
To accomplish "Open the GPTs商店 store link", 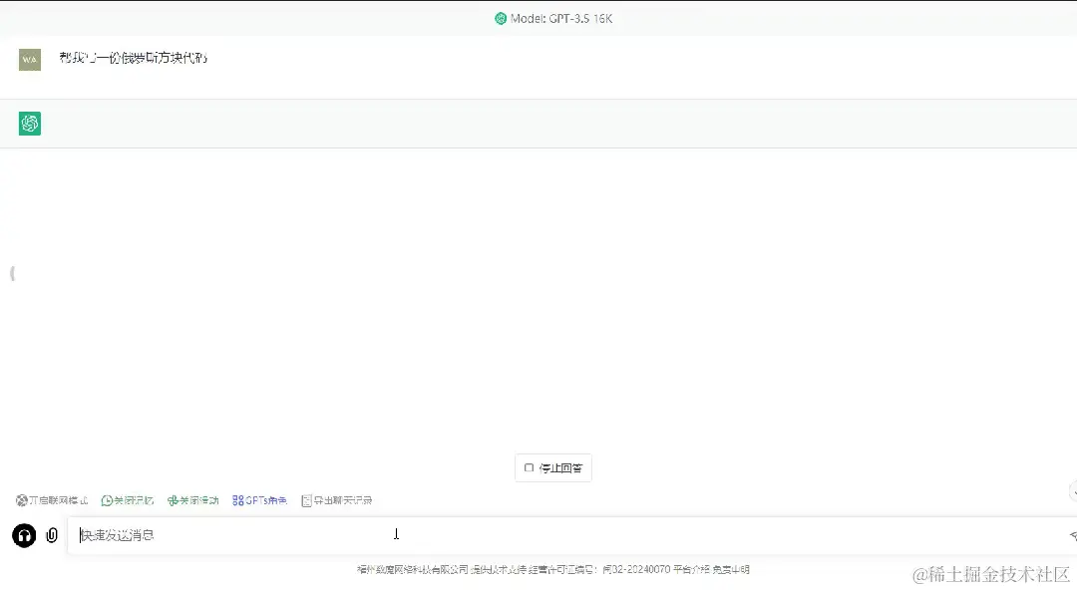I will click(x=259, y=499).
